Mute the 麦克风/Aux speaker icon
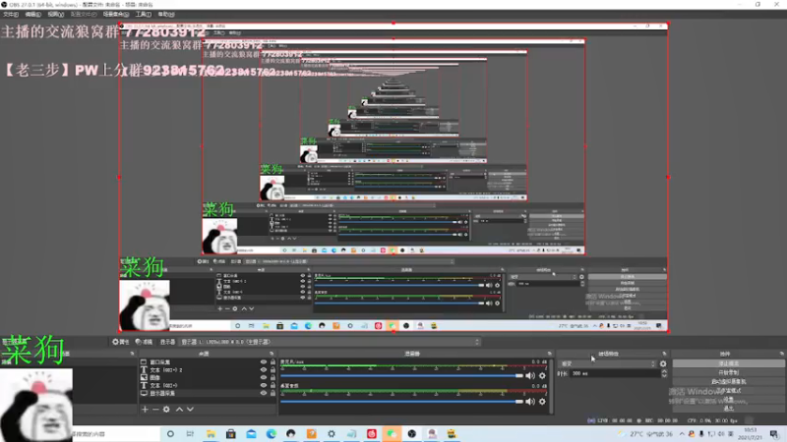The image size is (787, 442). [x=530, y=375]
